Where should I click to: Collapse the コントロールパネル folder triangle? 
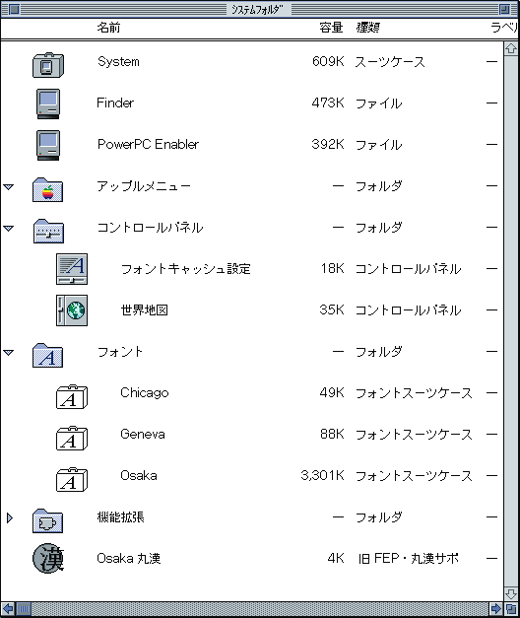coord(9,229)
